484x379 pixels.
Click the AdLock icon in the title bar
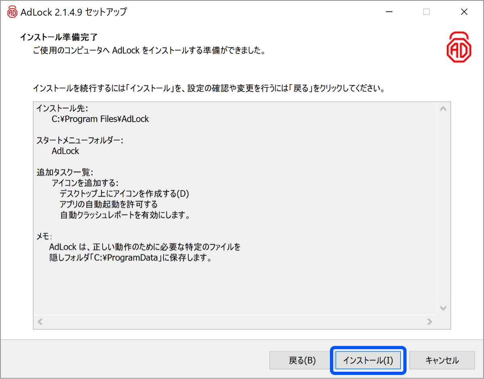coord(13,12)
